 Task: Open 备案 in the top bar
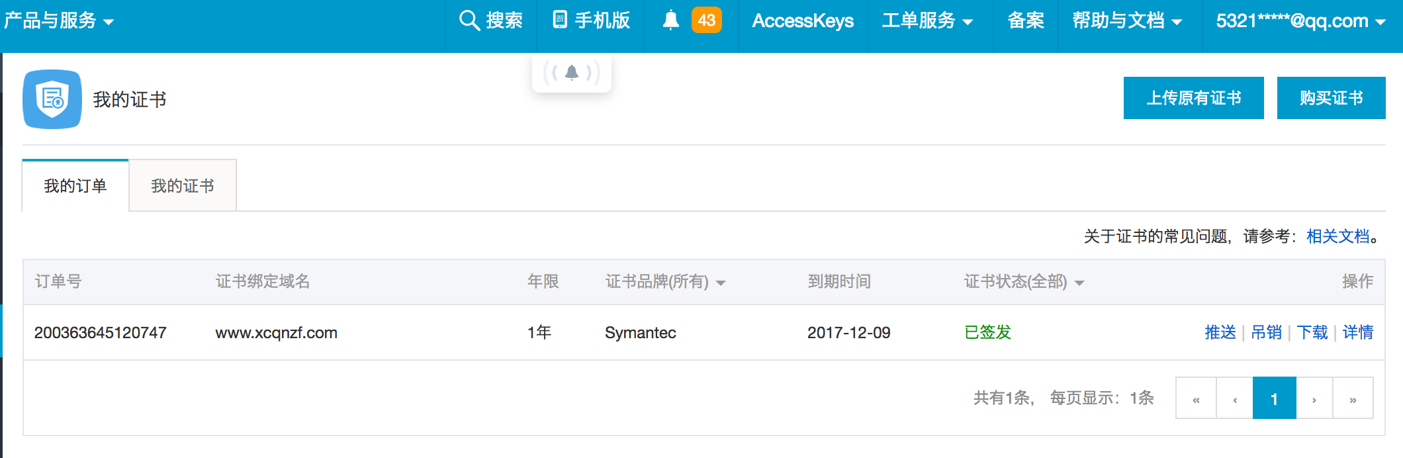pos(1026,21)
